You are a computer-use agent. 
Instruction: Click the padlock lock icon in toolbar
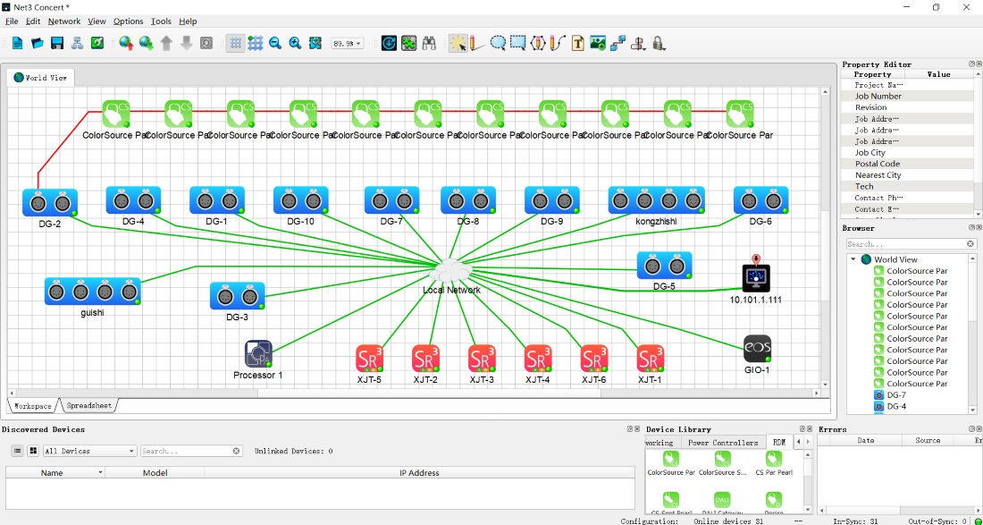click(659, 43)
